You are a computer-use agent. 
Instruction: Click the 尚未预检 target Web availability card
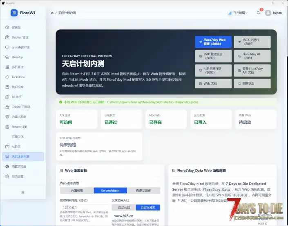coord(99,147)
